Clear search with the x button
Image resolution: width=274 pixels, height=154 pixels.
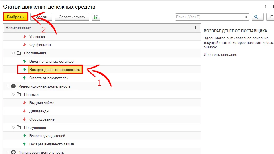pos(246,17)
